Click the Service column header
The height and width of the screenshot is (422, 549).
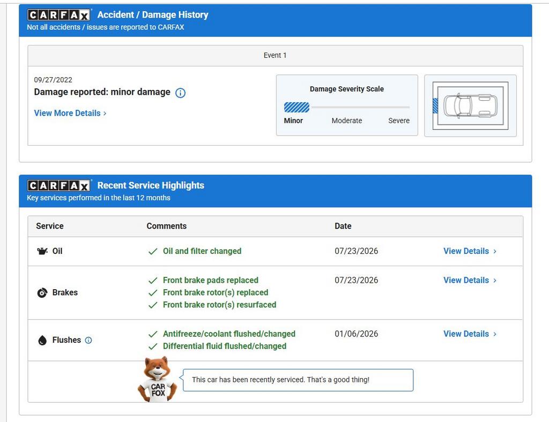pyautogui.click(x=50, y=226)
